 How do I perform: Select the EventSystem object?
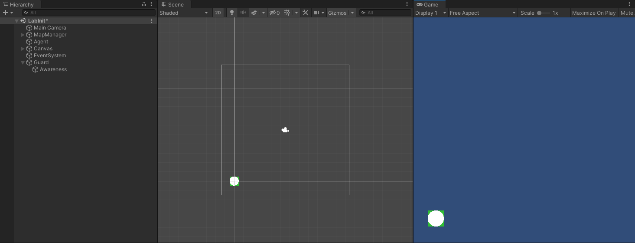[x=50, y=56]
